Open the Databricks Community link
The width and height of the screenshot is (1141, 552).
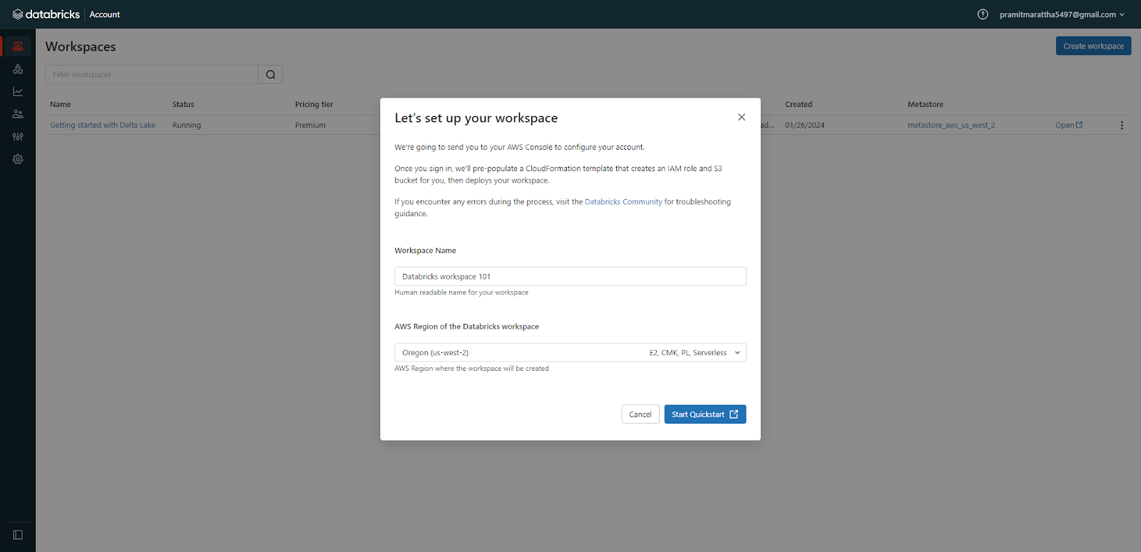(623, 202)
